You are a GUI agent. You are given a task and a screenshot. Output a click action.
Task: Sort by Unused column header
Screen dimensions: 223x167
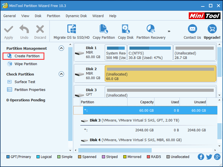tap(193, 102)
